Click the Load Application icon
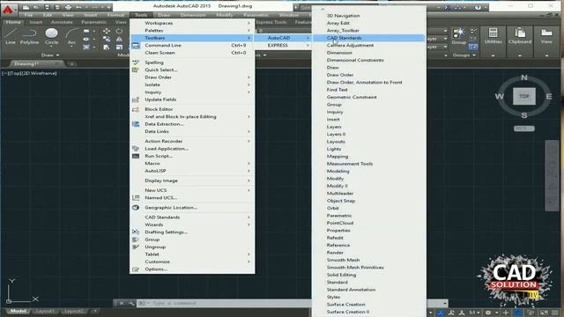564x317 pixels. click(136, 149)
